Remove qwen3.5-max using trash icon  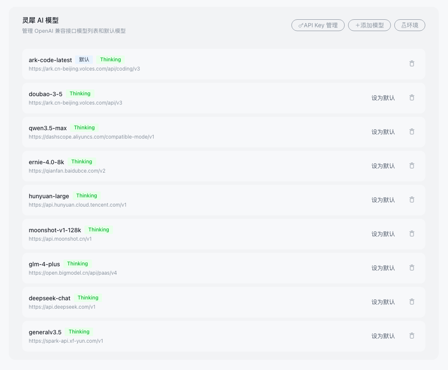click(411, 132)
